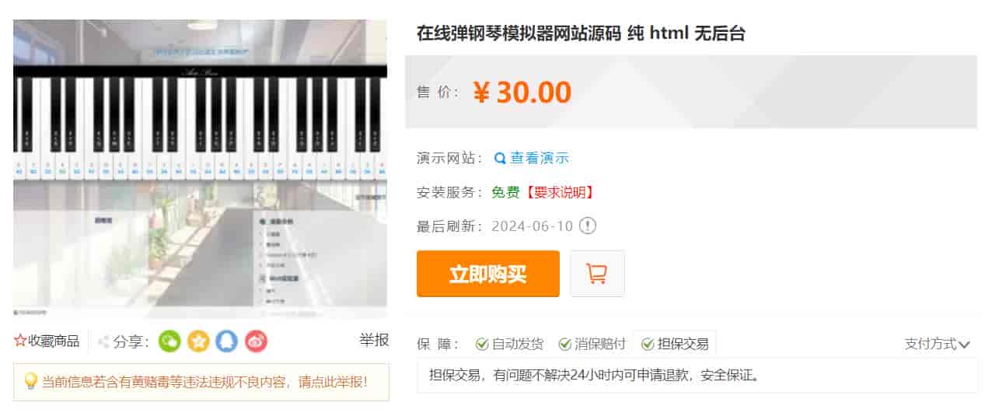Click the product title text
Viewport: 992px width, 420px height.
tap(581, 33)
